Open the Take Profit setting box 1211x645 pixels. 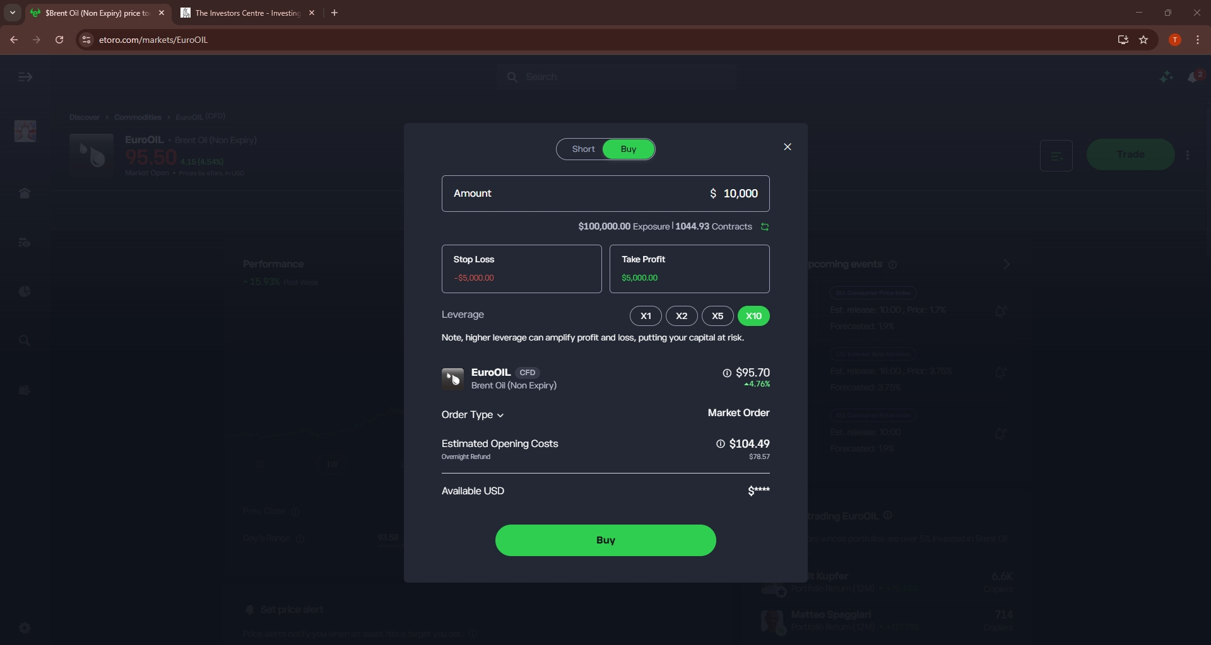tap(689, 269)
